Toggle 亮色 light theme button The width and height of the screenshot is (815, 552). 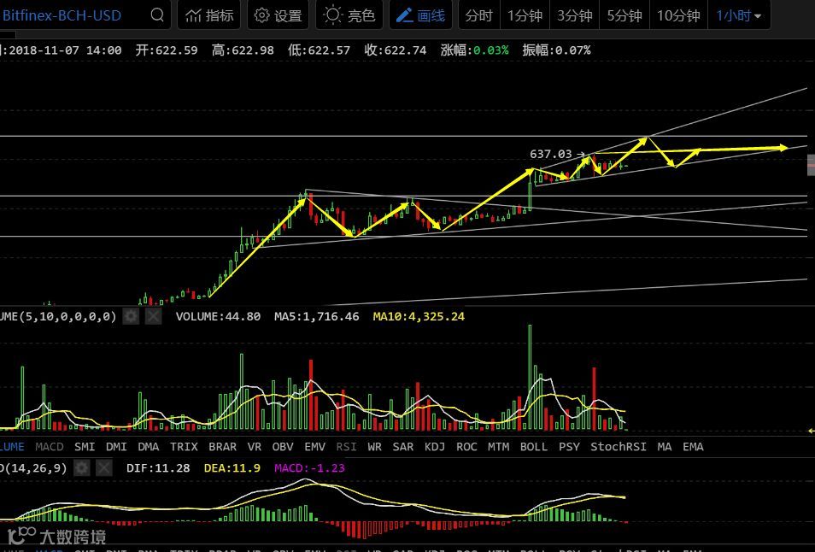[349, 15]
